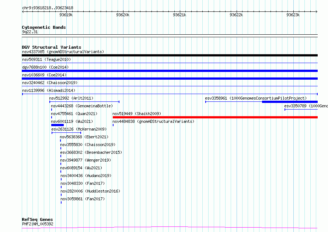Select nsv519449 (Shaikh2009) variant label
This screenshot has height=232, width=328.
(137, 114)
